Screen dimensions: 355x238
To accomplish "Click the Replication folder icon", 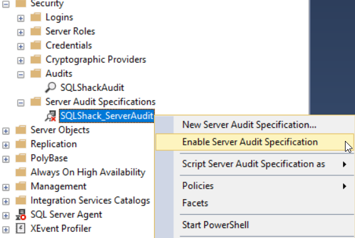I will pyautogui.click(x=21, y=144).
